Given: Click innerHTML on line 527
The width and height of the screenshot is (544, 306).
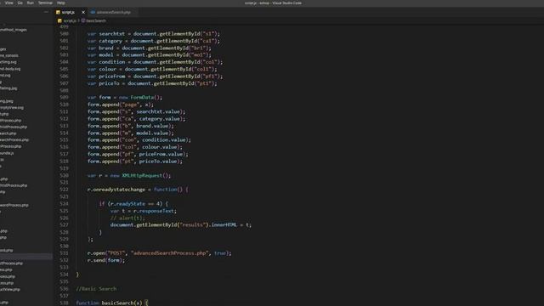Looking at the screenshot, I should pos(224,224).
